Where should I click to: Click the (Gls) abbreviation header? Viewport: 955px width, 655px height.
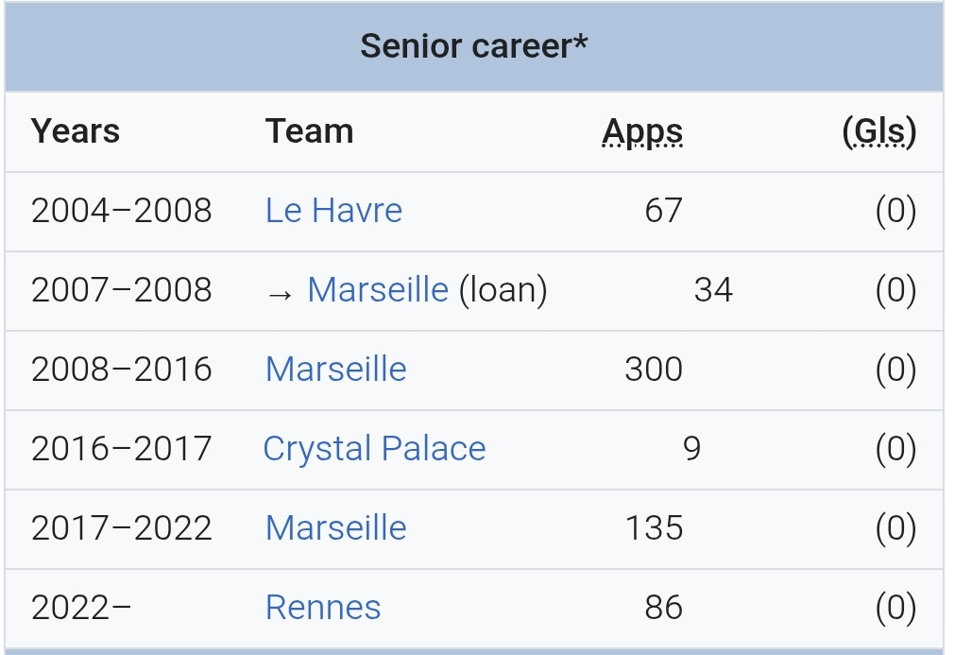878,131
